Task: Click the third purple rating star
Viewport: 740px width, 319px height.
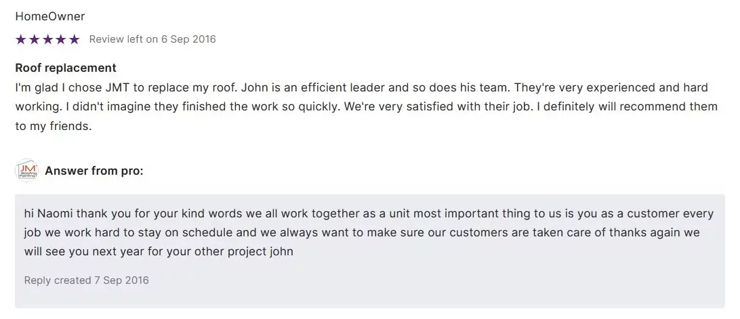Action: [x=47, y=39]
